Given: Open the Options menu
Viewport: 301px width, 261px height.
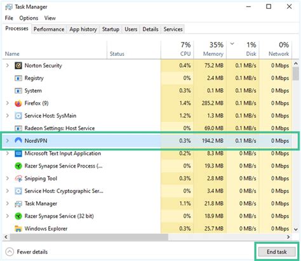Looking at the screenshot, I should tap(29, 18).
